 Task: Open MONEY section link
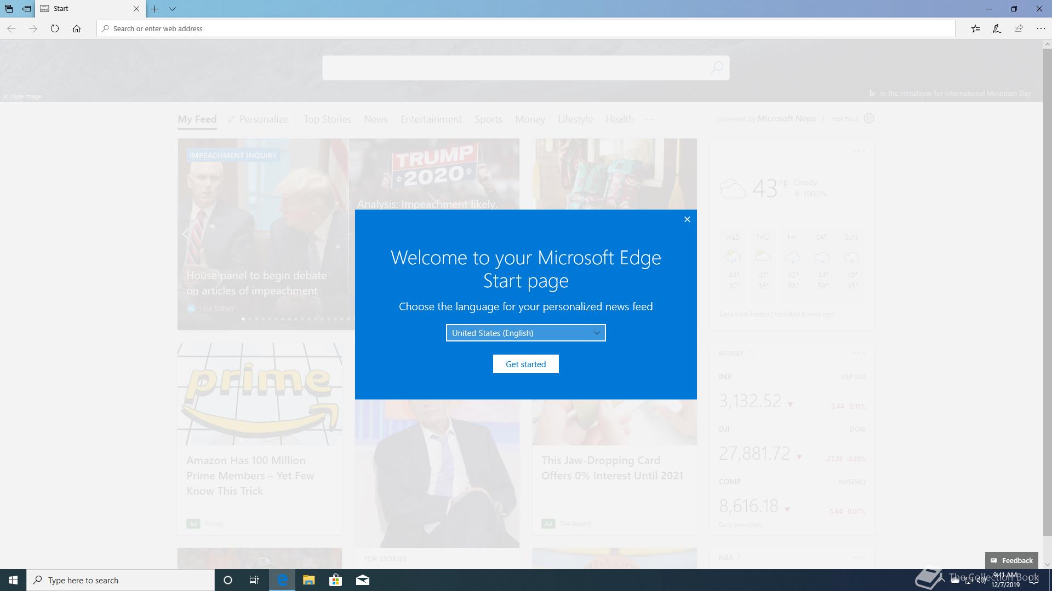point(736,353)
